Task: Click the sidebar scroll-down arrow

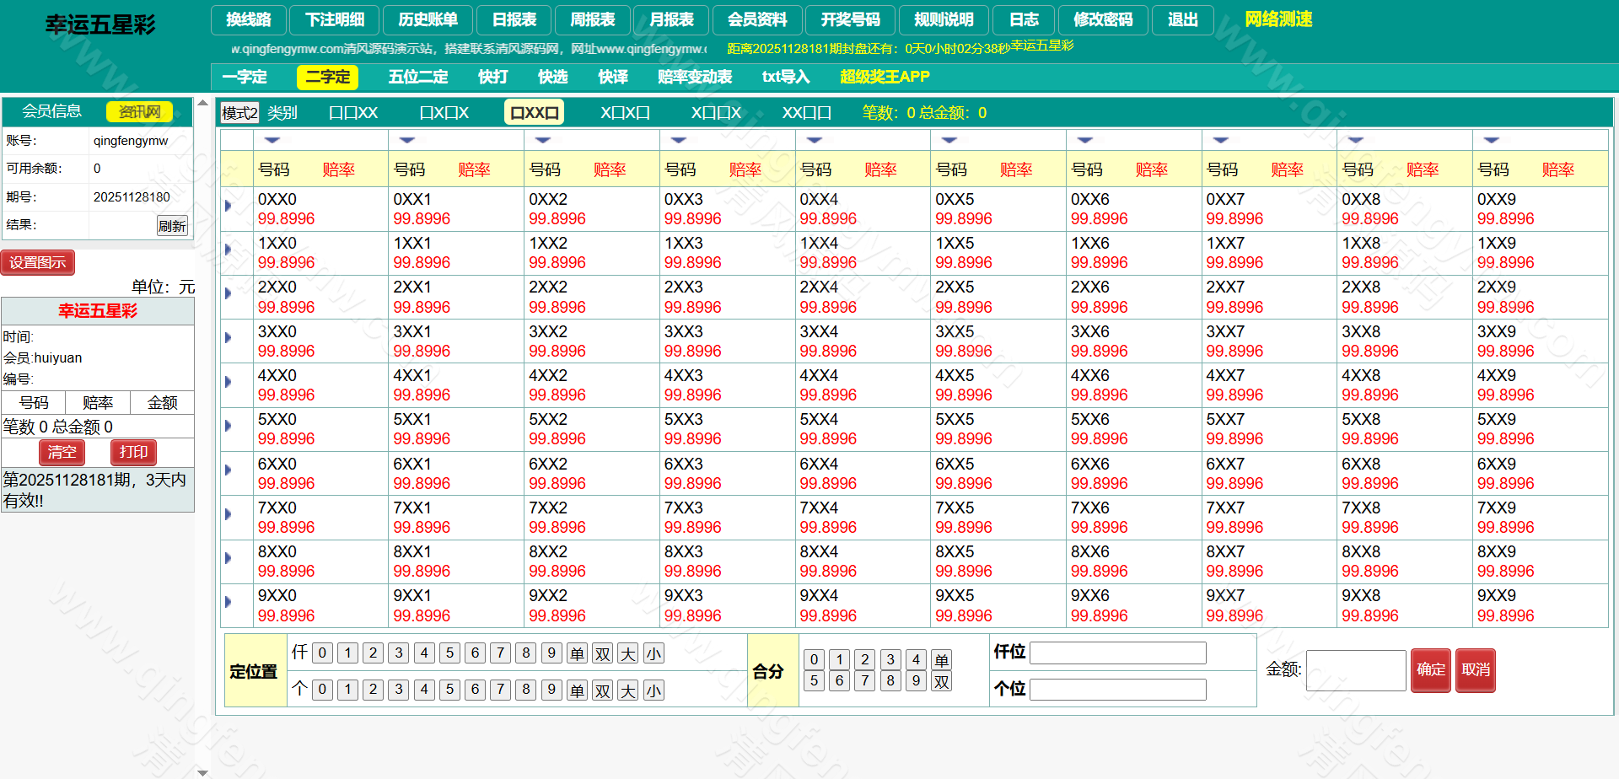Action: click(x=202, y=772)
